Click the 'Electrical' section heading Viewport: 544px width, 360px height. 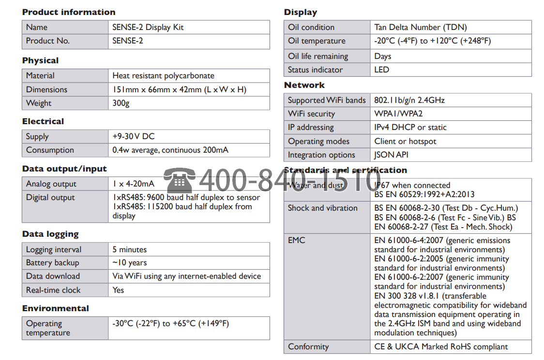(43, 121)
